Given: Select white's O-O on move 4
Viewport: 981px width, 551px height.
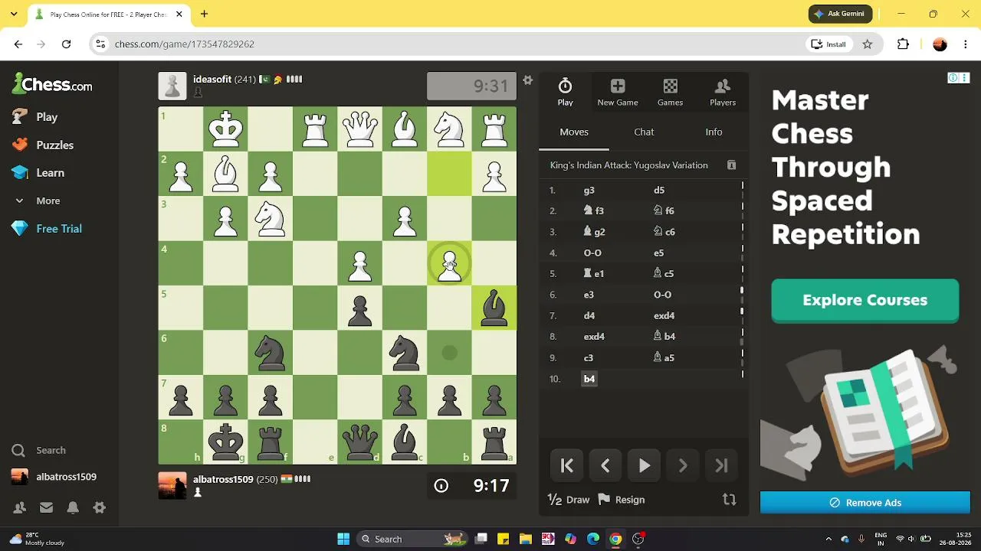Looking at the screenshot, I should [x=592, y=253].
